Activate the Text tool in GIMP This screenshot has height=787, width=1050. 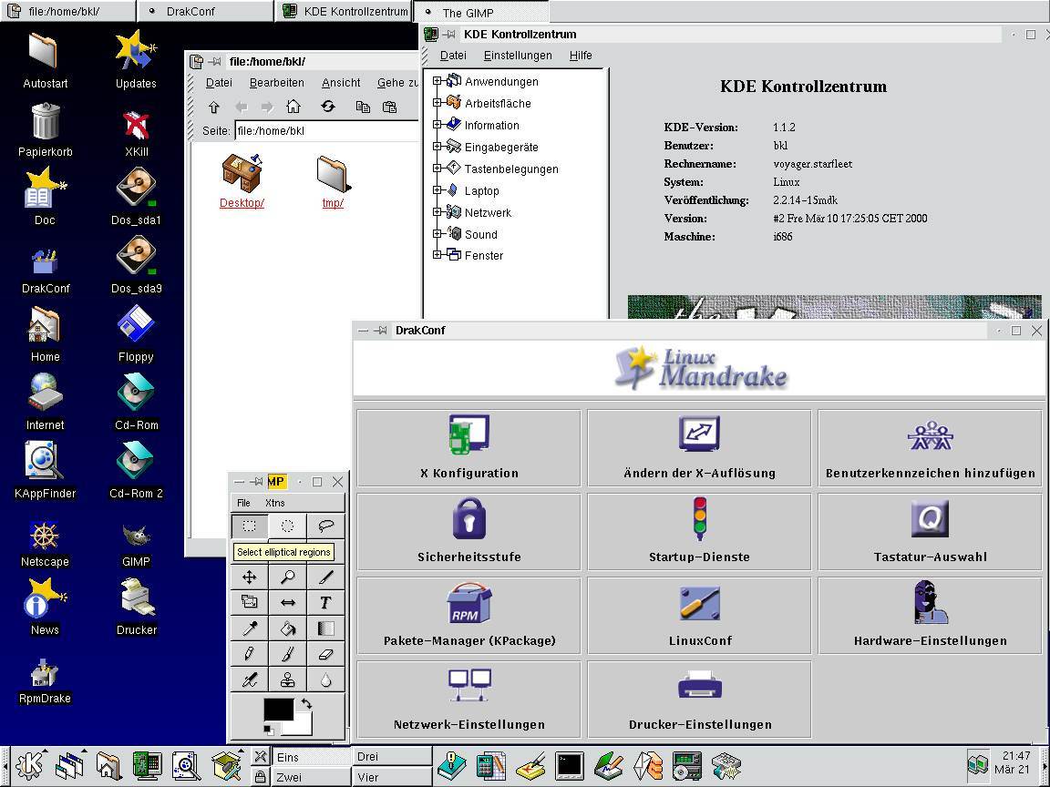click(325, 602)
